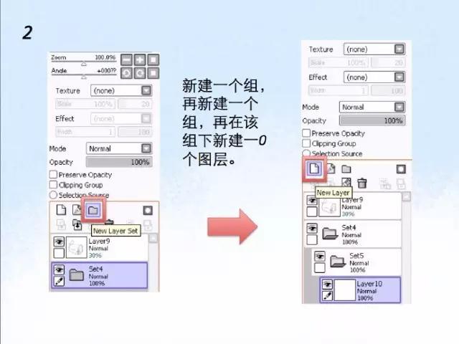Enable Preserve Opacity in the panel with Zoom
The height and width of the screenshot is (344, 459).
[53, 174]
